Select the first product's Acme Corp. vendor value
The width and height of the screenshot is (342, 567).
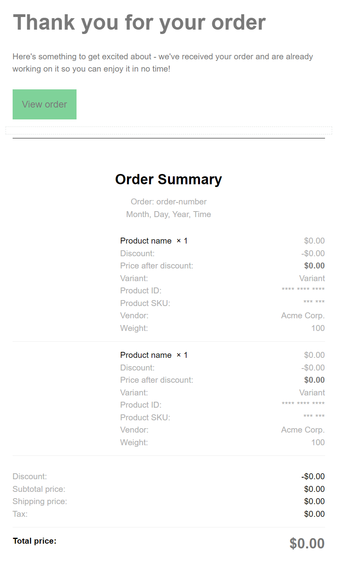click(303, 316)
